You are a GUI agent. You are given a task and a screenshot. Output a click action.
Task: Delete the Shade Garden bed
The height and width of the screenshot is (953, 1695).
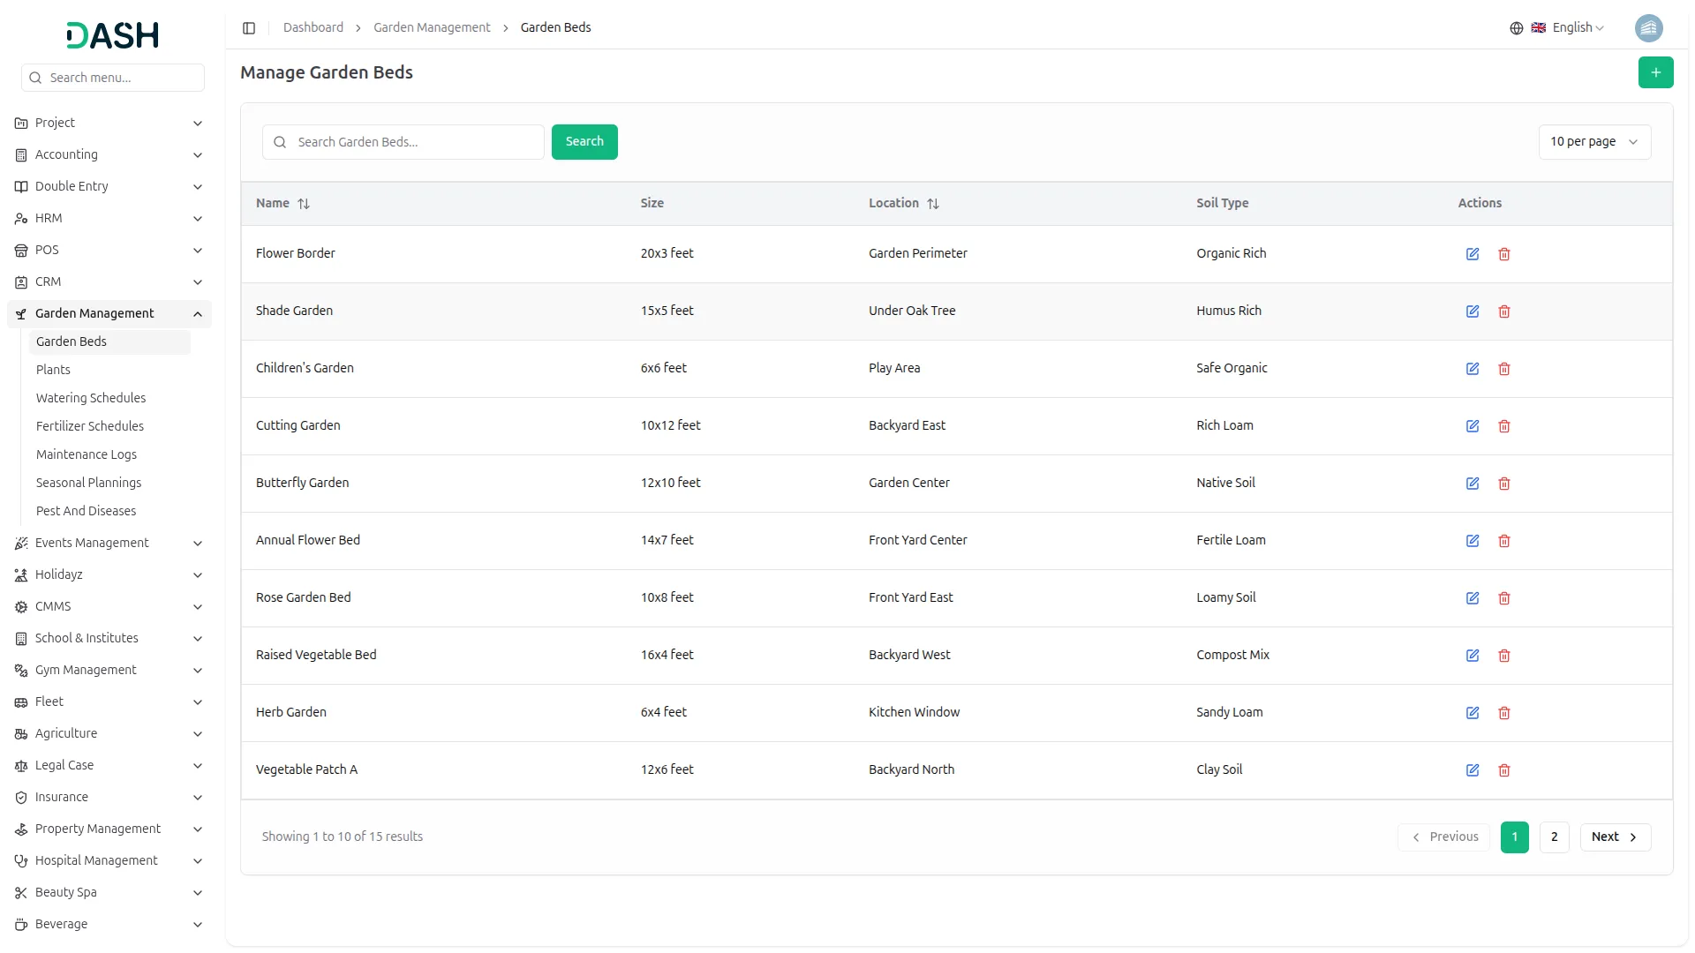coord(1503,311)
